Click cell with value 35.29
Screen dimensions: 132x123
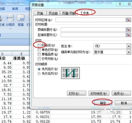click(6, 72)
